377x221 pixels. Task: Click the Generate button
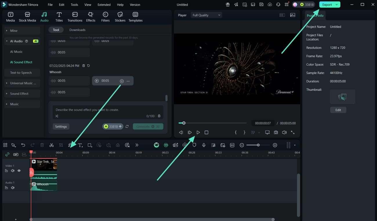[x=148, y=127]
